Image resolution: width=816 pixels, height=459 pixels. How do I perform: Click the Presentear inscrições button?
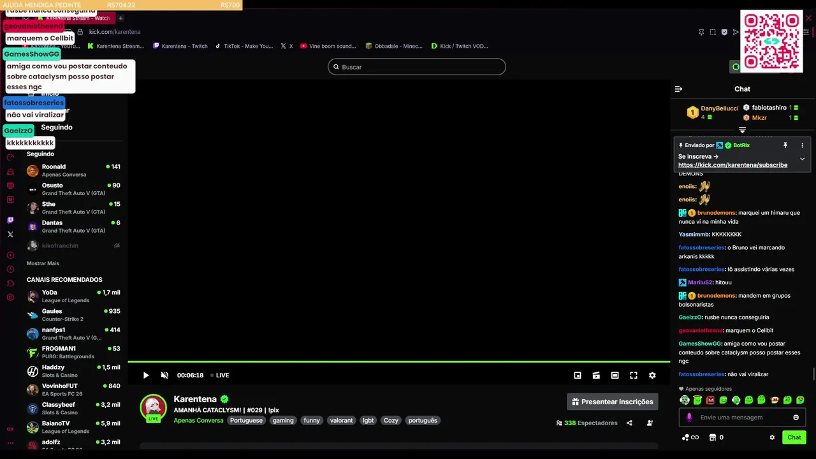pos(613,402)
